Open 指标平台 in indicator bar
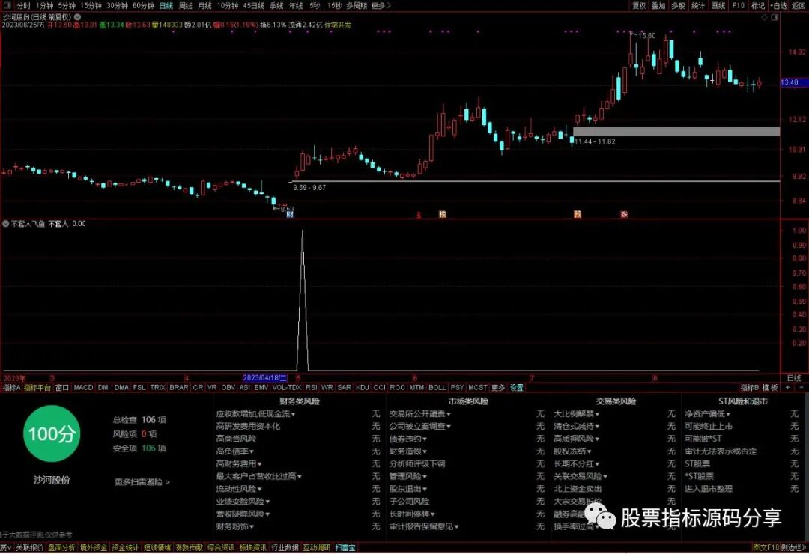The height and width of the screenshot is (554, 809). pyautogui.click(x=37, y=387)
